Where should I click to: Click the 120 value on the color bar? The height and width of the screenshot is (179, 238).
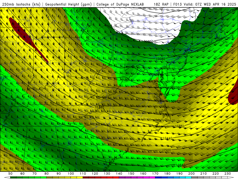95,174
